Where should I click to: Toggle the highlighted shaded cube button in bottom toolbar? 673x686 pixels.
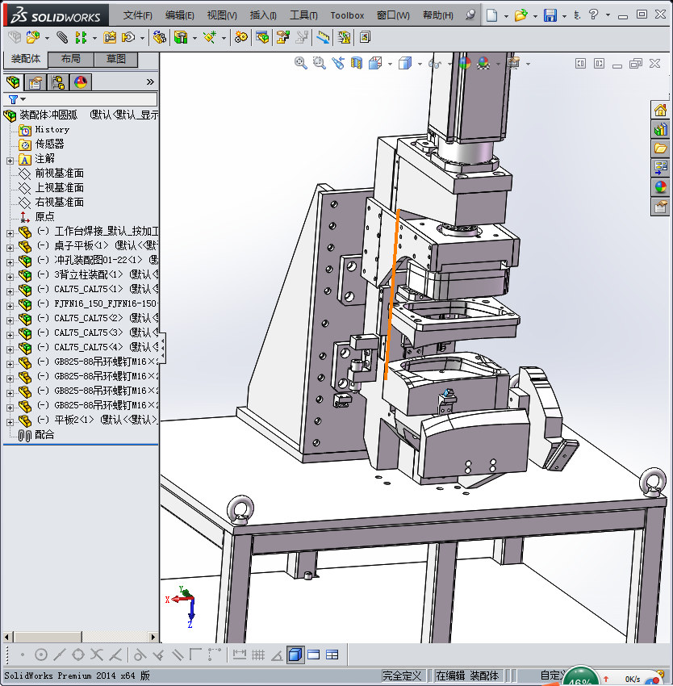[x=295, y=655]
